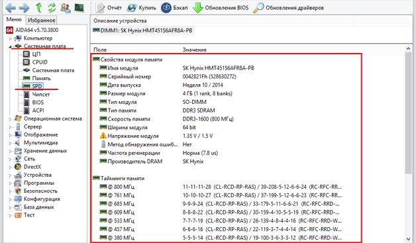This screenshot has height=243, width=416.
Task: Select Чипсет in the tree
Action: pyautogui.click(x=36, y=95)
